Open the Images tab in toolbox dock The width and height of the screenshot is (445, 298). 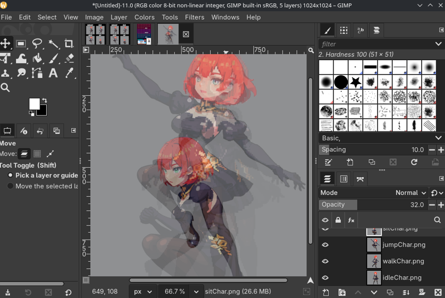tap(57, 131)
